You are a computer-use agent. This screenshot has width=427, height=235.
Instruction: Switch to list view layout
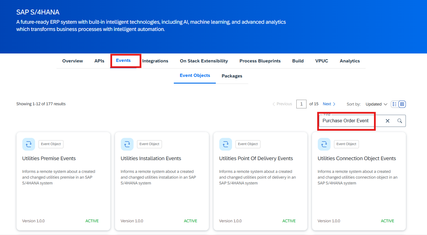[x=395, y=104]
